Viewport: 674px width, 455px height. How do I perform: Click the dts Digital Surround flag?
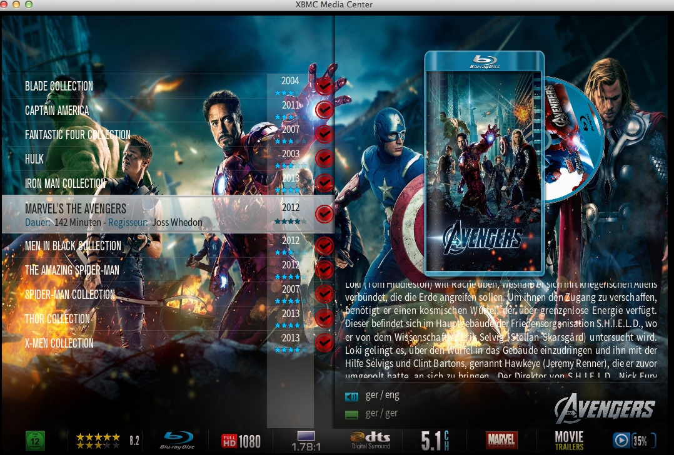pyautogui.click(x=371, y=441)
